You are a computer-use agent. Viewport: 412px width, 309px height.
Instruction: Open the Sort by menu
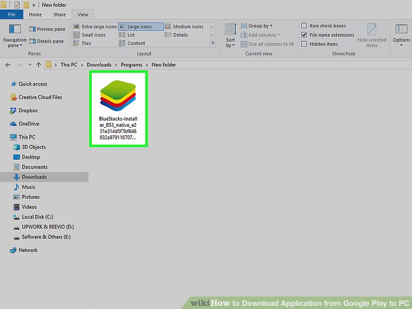(x=230, y=36)
